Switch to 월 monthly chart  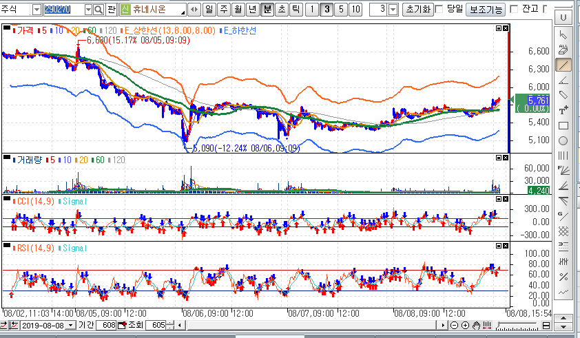pos(238,10)
